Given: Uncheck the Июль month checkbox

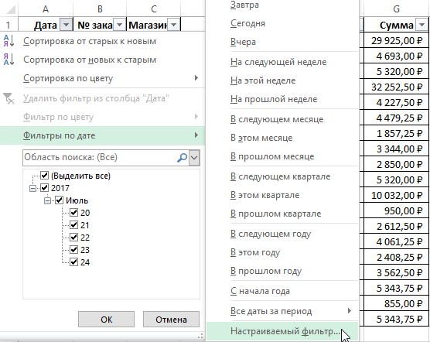Looking at the screenshot, I should (60, 200).
